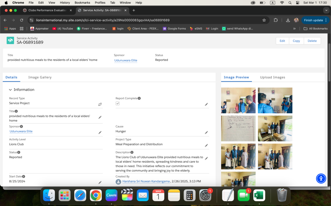The height and width of the screenshot is (206, 331).
Task: Open the Chrome Extensions puzzle icon
Action: coord(276,20)
